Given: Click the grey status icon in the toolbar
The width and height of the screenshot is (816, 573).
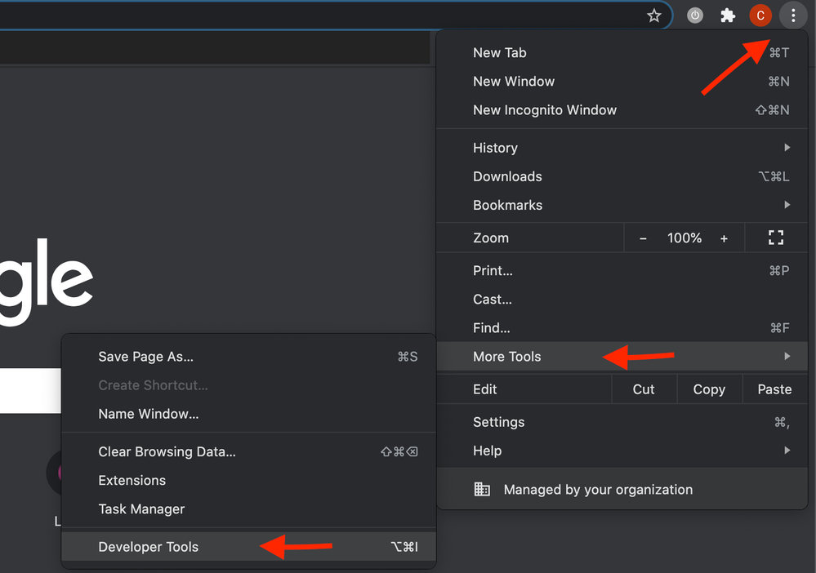Looking at the screenshot, I should click(x=695, y=15).
